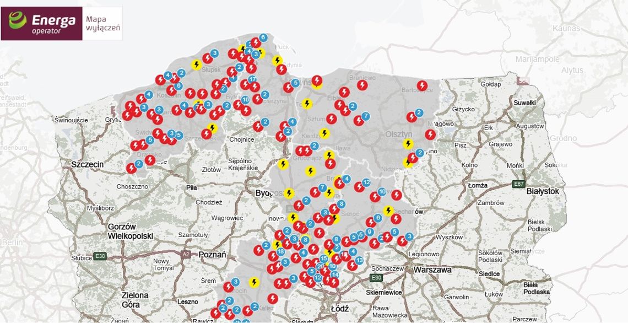Click the yellow lightning marker near Kwidzyn
Viewport: 628px width, 323px height.
click(324, 133)
